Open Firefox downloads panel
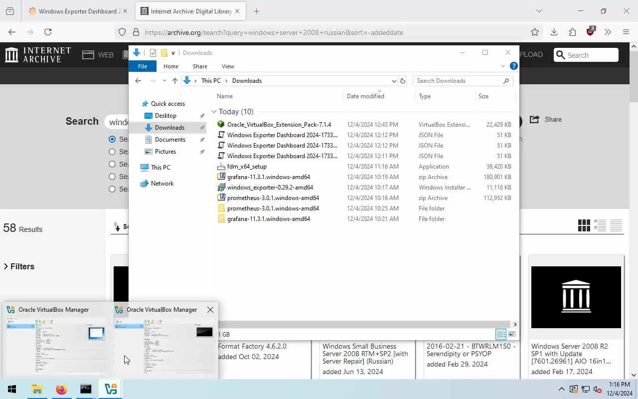The width and height of the screenshot is (638, 399). [554, 32]
